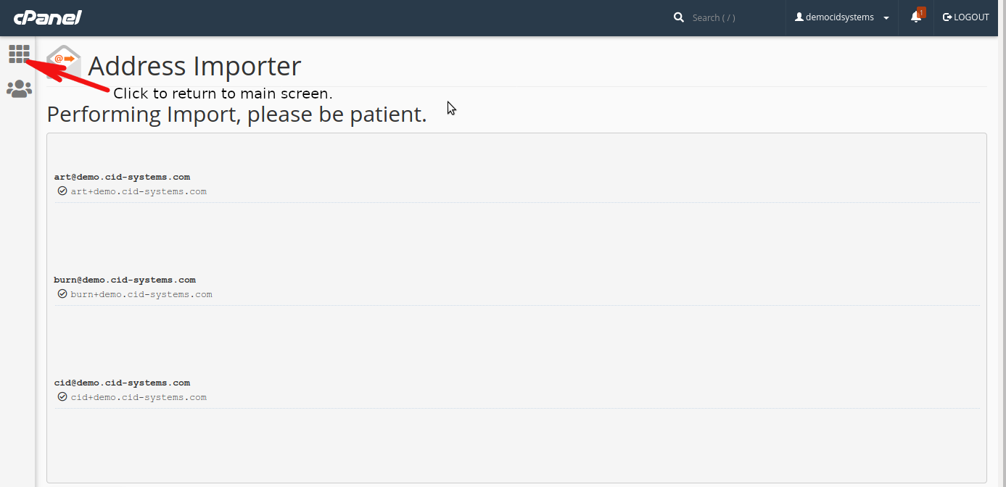1006x487 pixels.
Task: Focus the Search ( / ) field
Action: [x=733, y=17]
